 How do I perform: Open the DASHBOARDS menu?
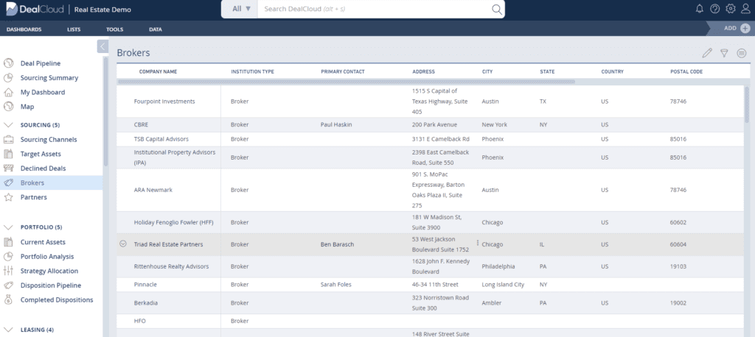click(x=24, y=29)
